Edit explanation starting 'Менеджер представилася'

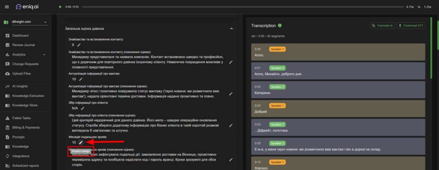tap(231, 62)
